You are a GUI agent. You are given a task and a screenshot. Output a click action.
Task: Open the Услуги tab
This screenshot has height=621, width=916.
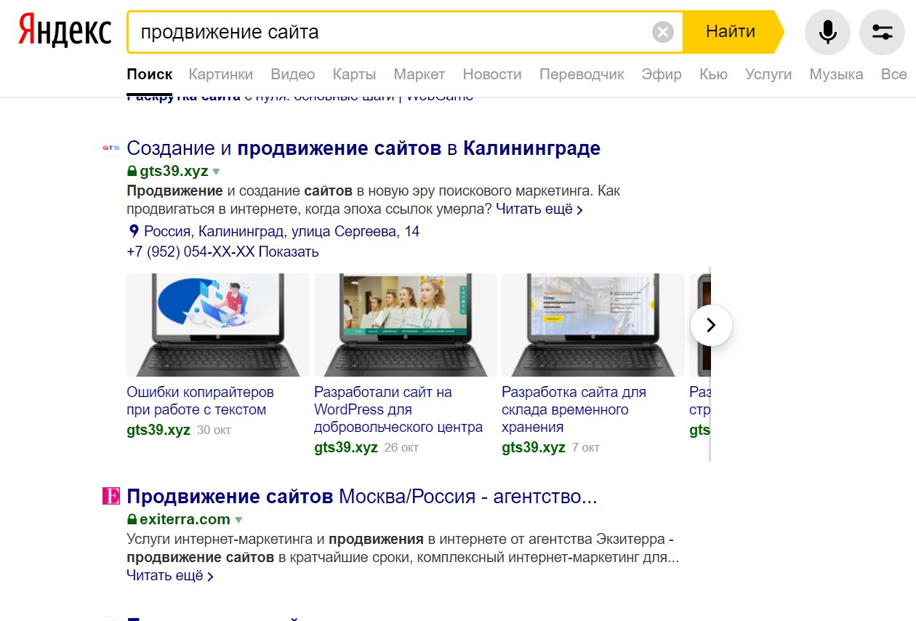click(x=768, y=74)
